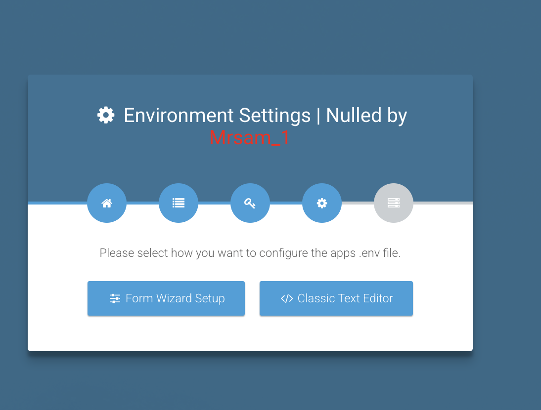Click empty white area below the two buttons

250,333
